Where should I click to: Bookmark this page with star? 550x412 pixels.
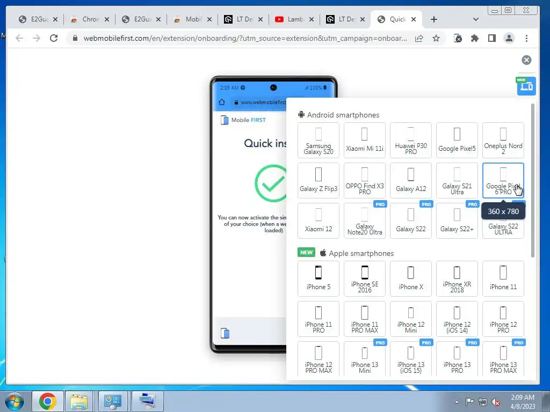[x=436, y=38]
